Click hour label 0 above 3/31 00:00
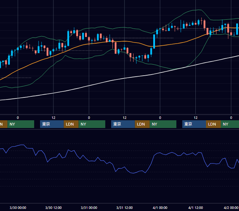 click(x=89, y=118)
